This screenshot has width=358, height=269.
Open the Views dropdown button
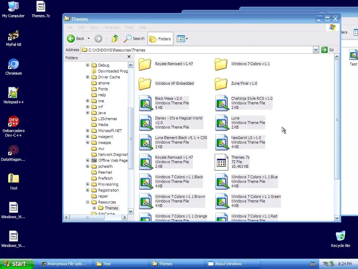(x=182, y=39)
